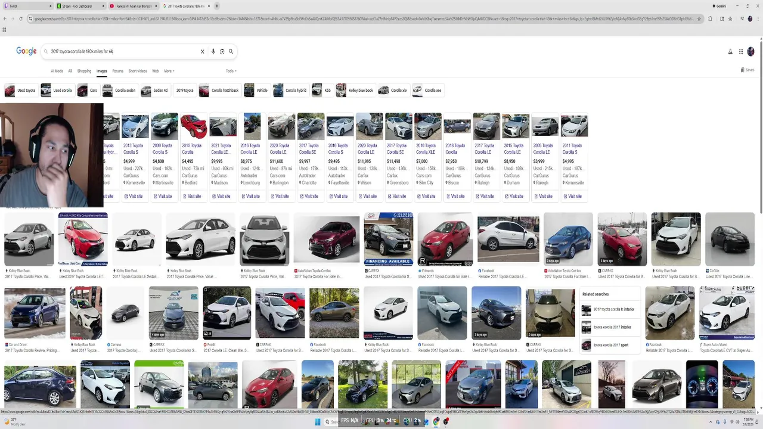763x429 pixels.
Task: Visit site for $4,999 2013 Corolla S
Action: (x=135, y=196)
